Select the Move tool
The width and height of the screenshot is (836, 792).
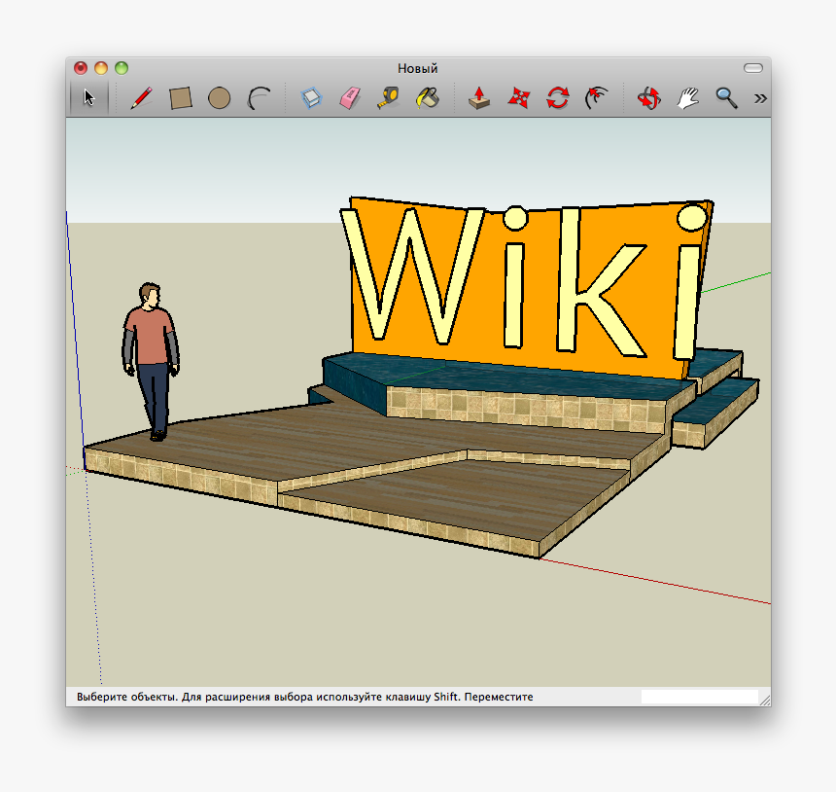pos(518,97)
